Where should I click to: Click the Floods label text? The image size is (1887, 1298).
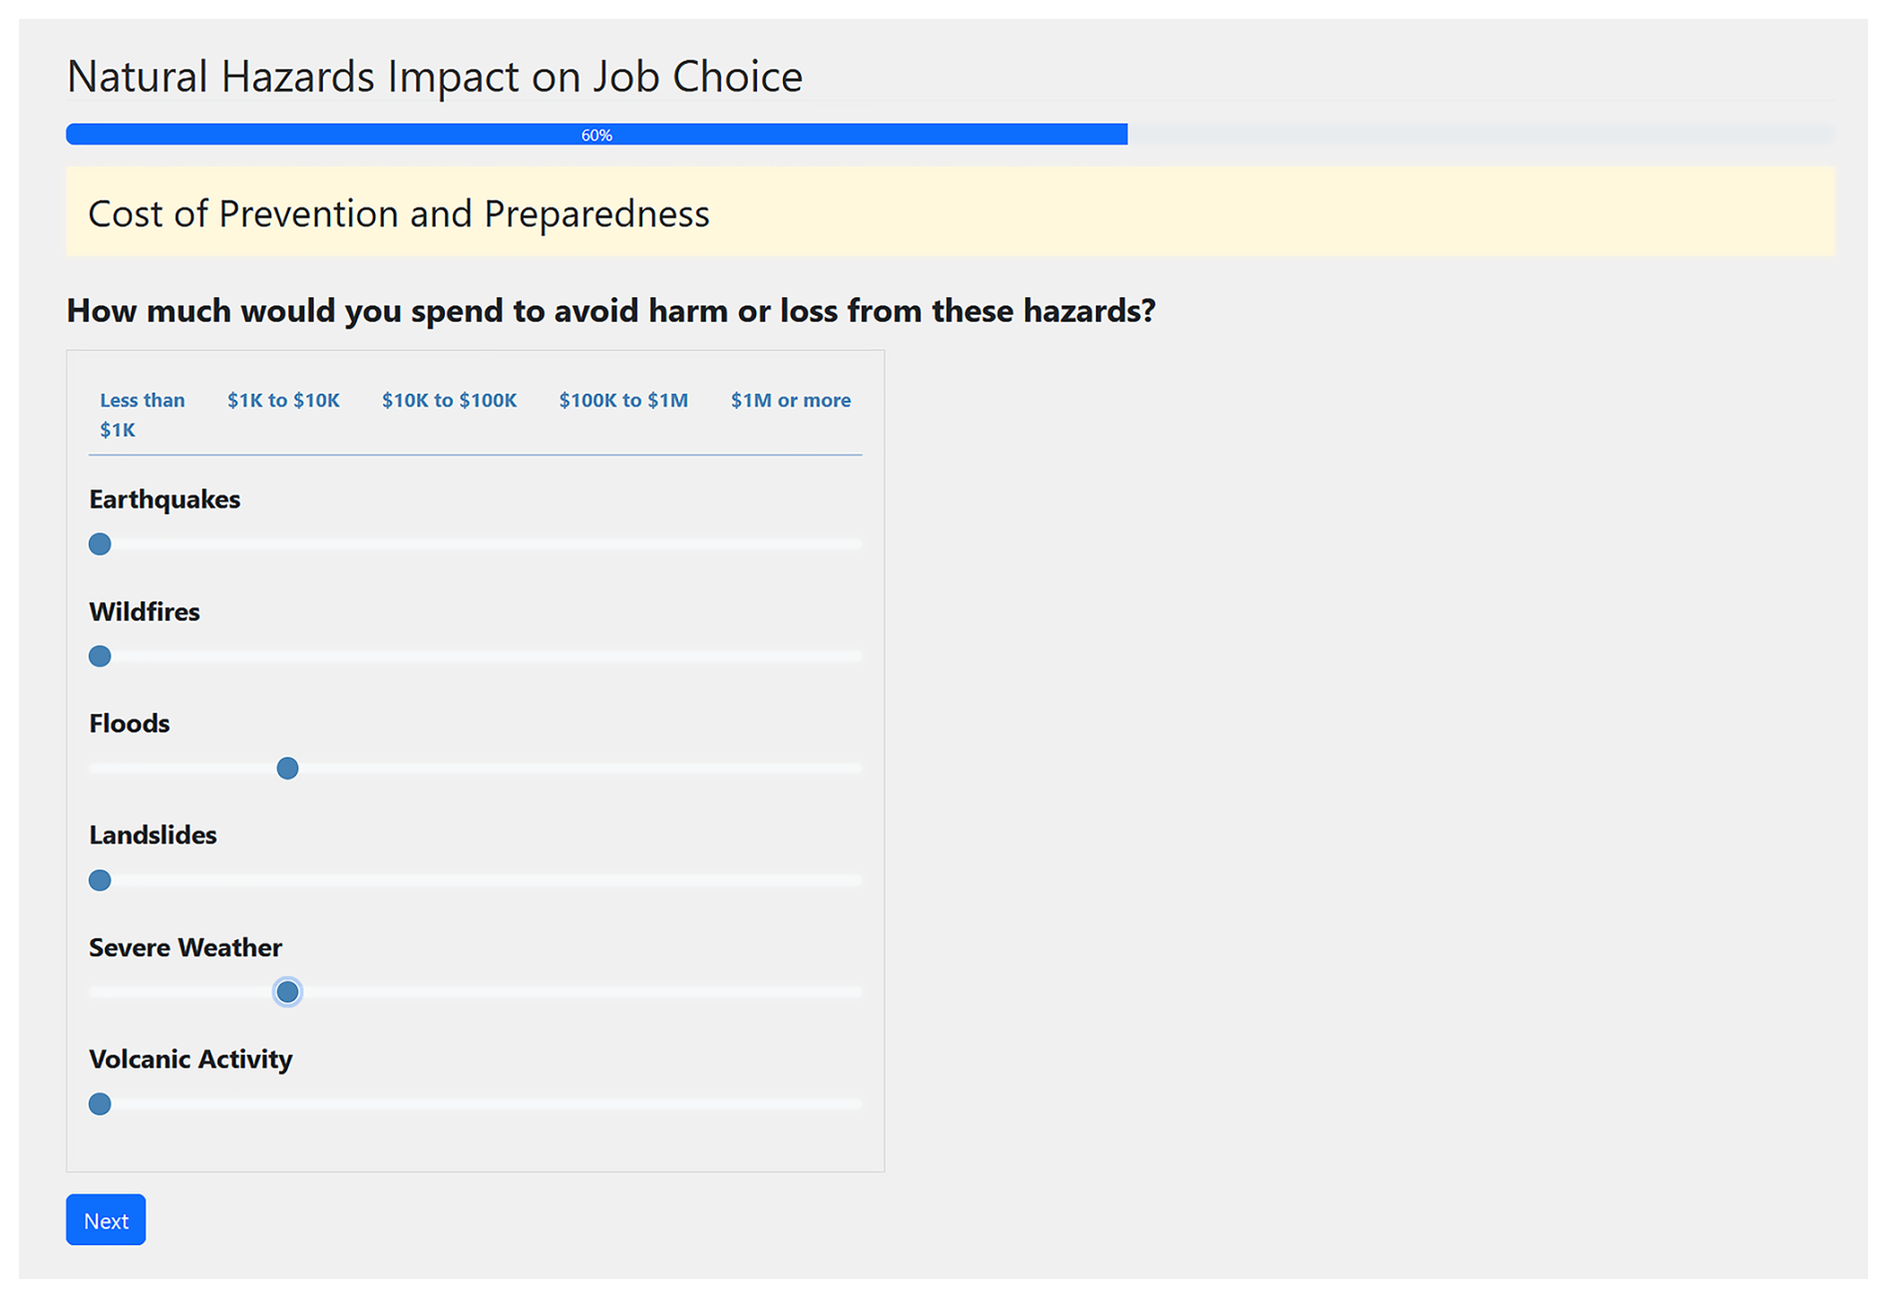pyautogui.click(x=130, y=724)
